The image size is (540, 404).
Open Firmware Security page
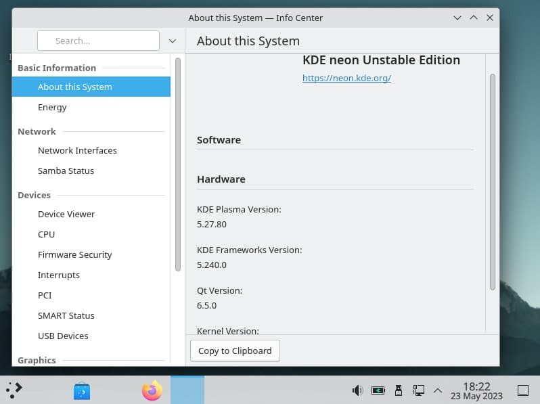[91, 255]
